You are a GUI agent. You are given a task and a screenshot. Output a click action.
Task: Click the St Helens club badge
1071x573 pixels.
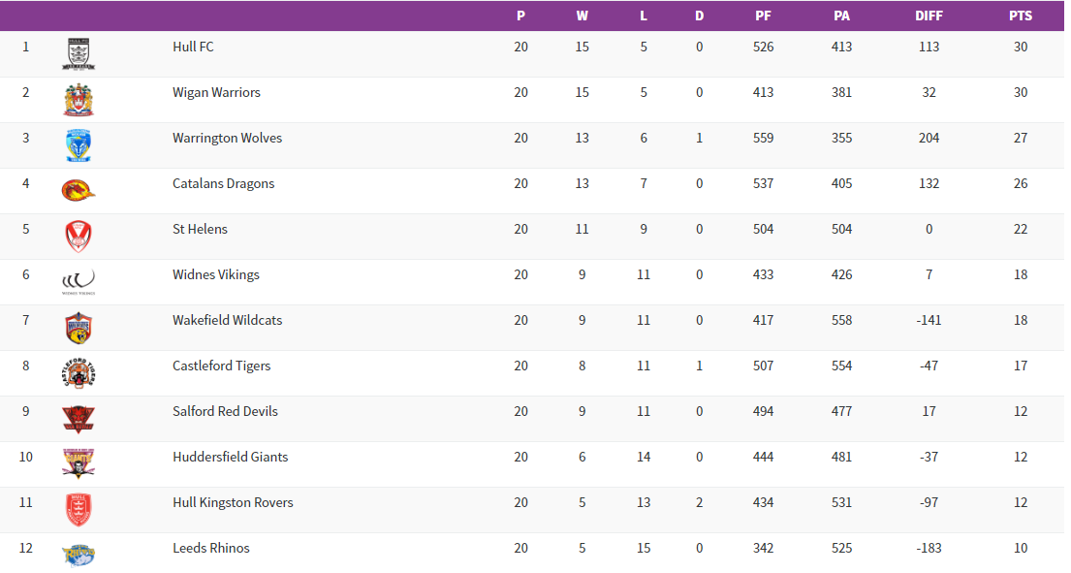[79, 237]
